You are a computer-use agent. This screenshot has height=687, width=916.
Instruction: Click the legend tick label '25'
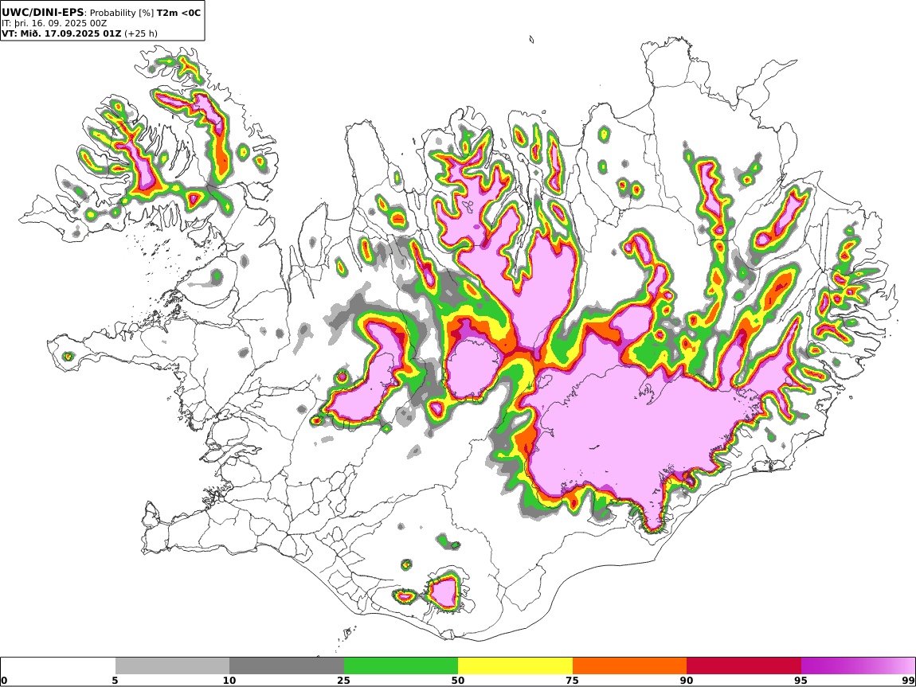coord(343,680)
